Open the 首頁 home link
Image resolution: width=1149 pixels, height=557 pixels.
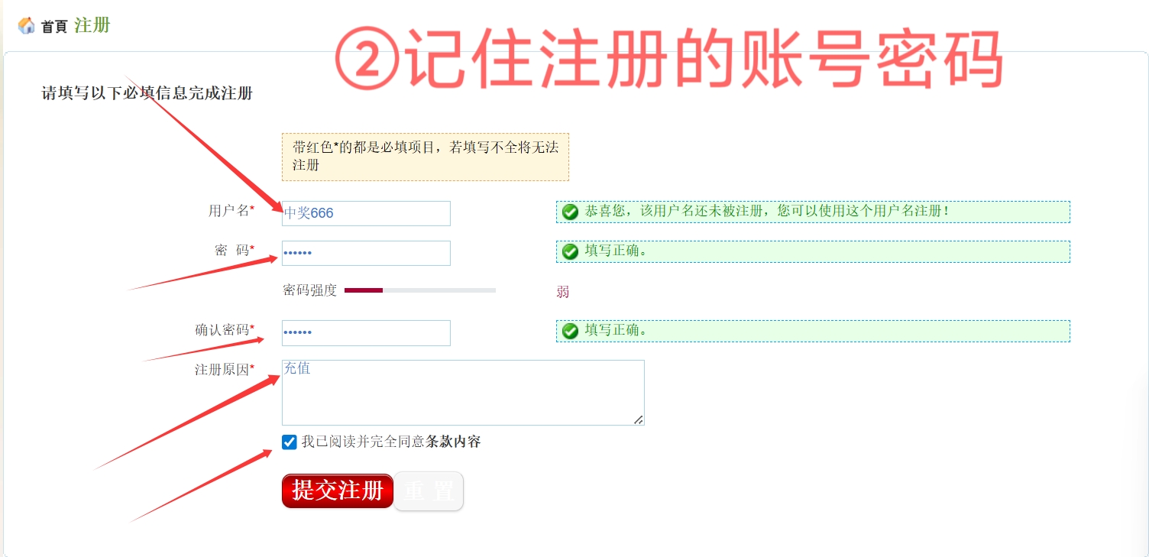(x=54, y=27)
